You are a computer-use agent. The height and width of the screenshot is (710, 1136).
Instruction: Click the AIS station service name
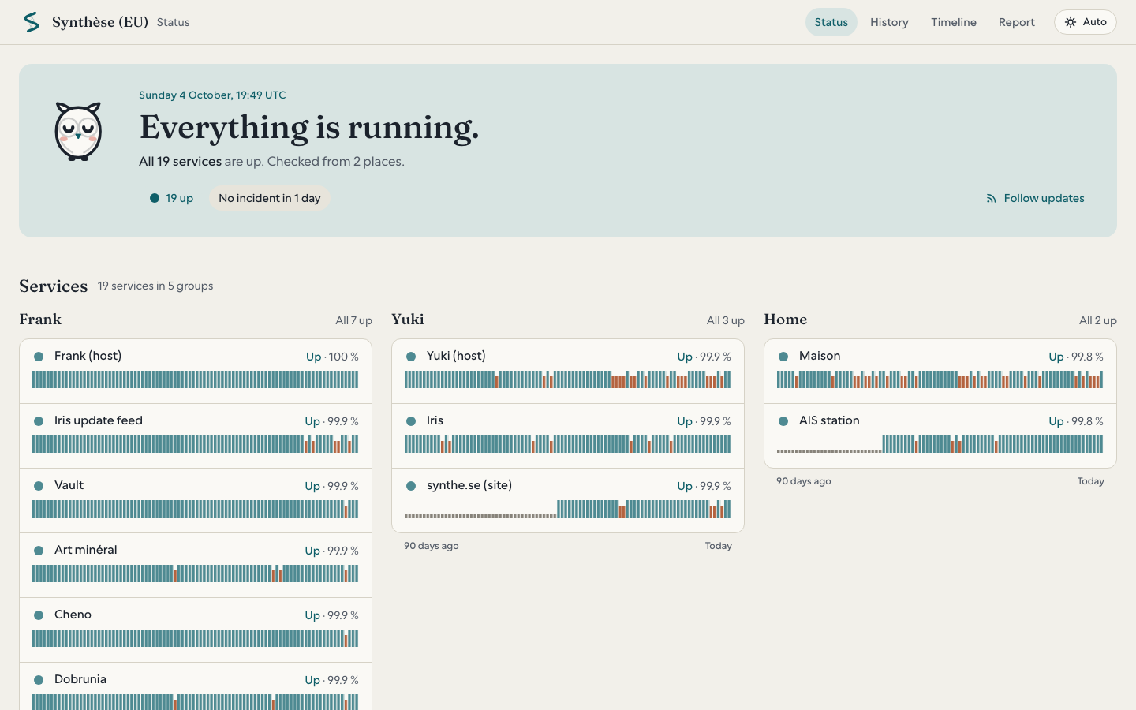point(829,420)
